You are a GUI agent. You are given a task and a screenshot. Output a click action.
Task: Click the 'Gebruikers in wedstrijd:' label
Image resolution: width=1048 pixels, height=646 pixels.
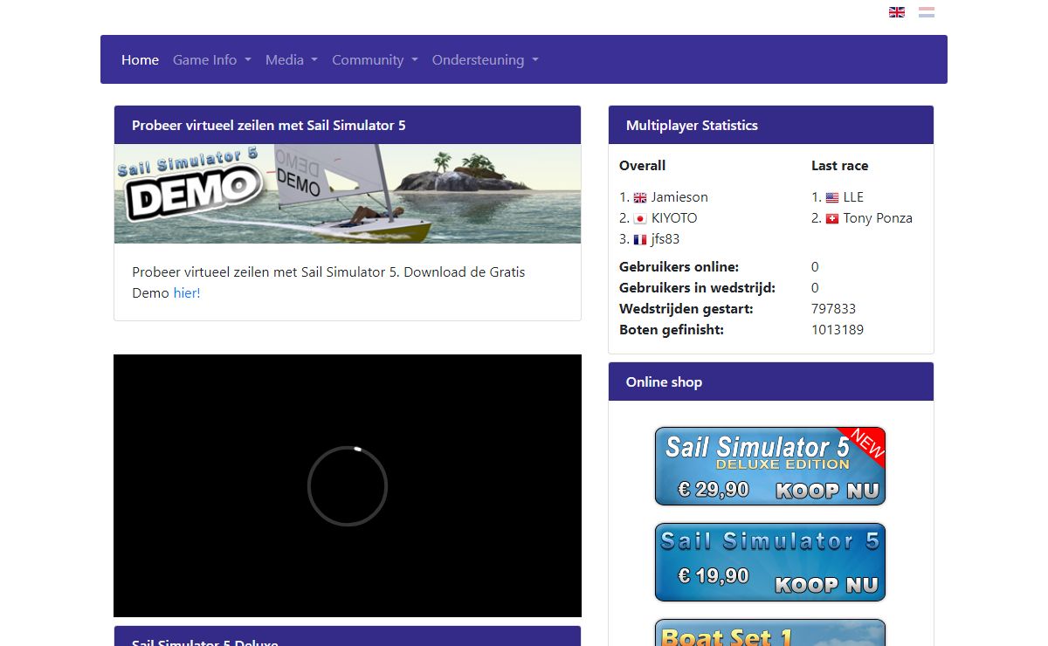point(697,288)
